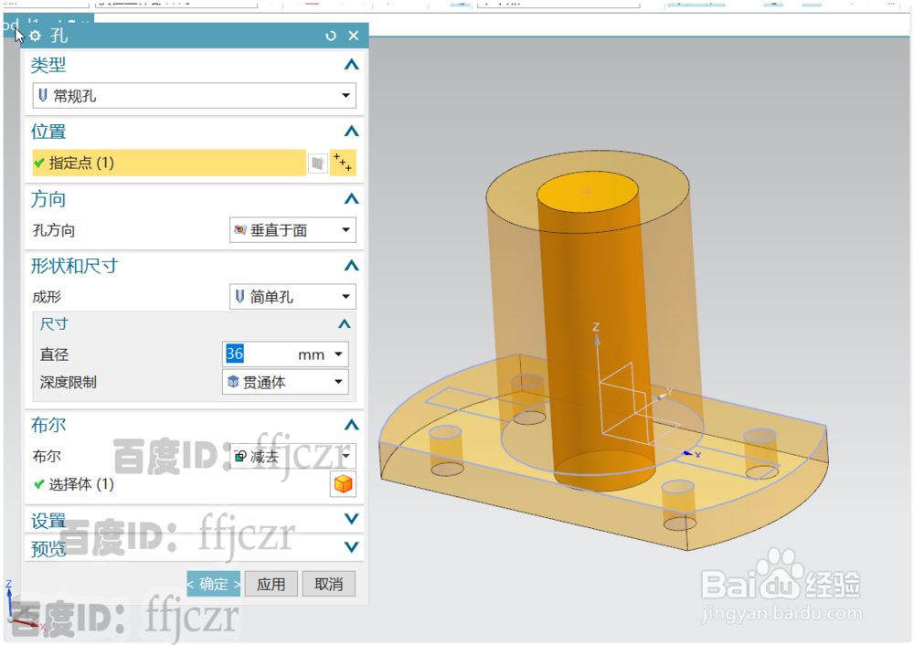Click the hole center point on top face

point(588,191)
